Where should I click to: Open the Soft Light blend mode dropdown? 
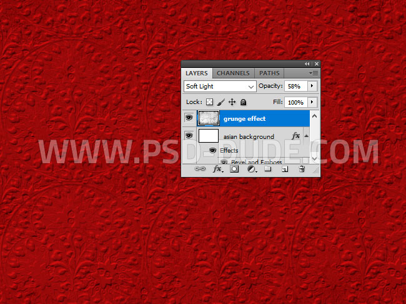220,86
